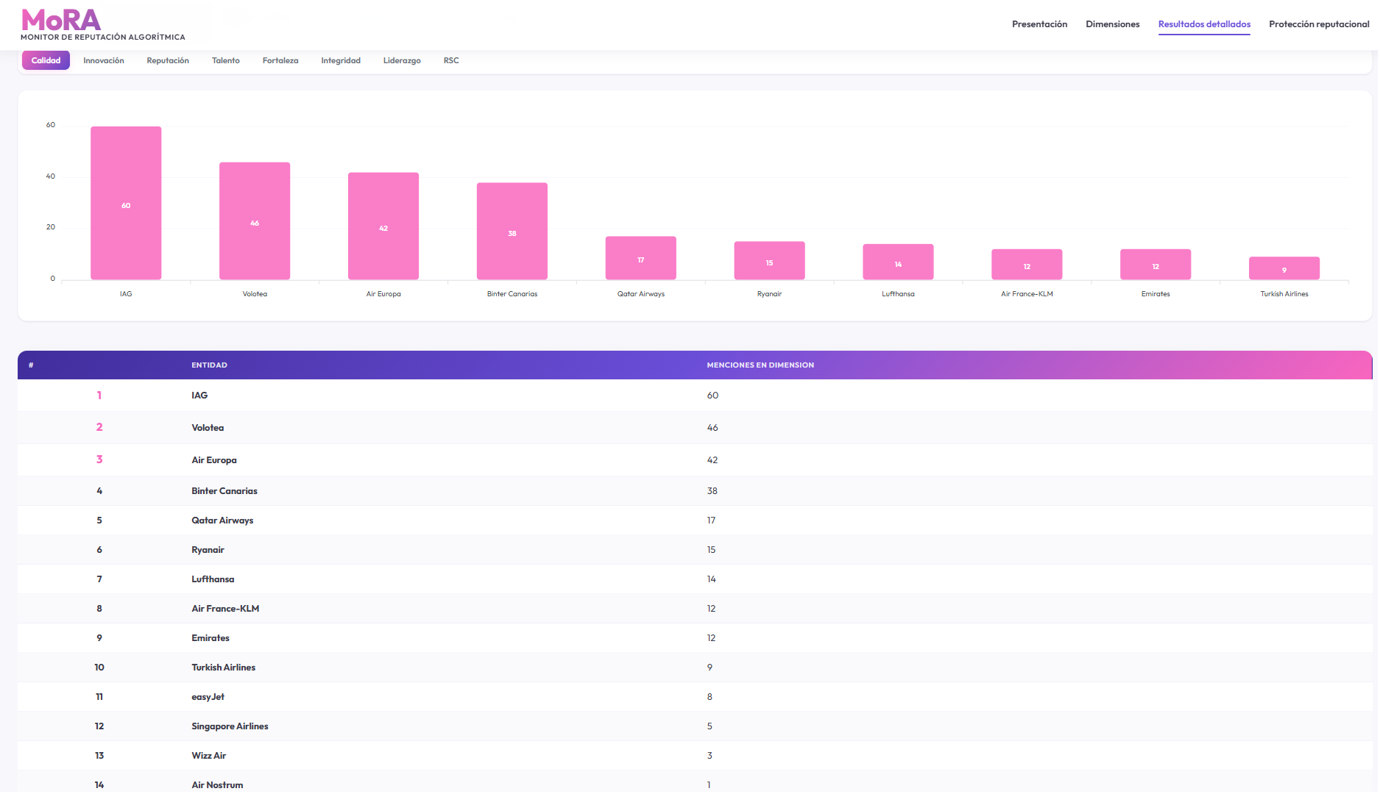
Task: Select the Liderazgo tab
Action: coord(402,60)
